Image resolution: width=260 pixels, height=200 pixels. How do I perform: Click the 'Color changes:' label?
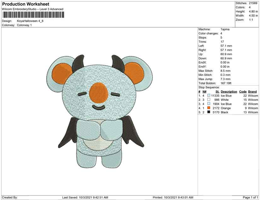point(209,33)
